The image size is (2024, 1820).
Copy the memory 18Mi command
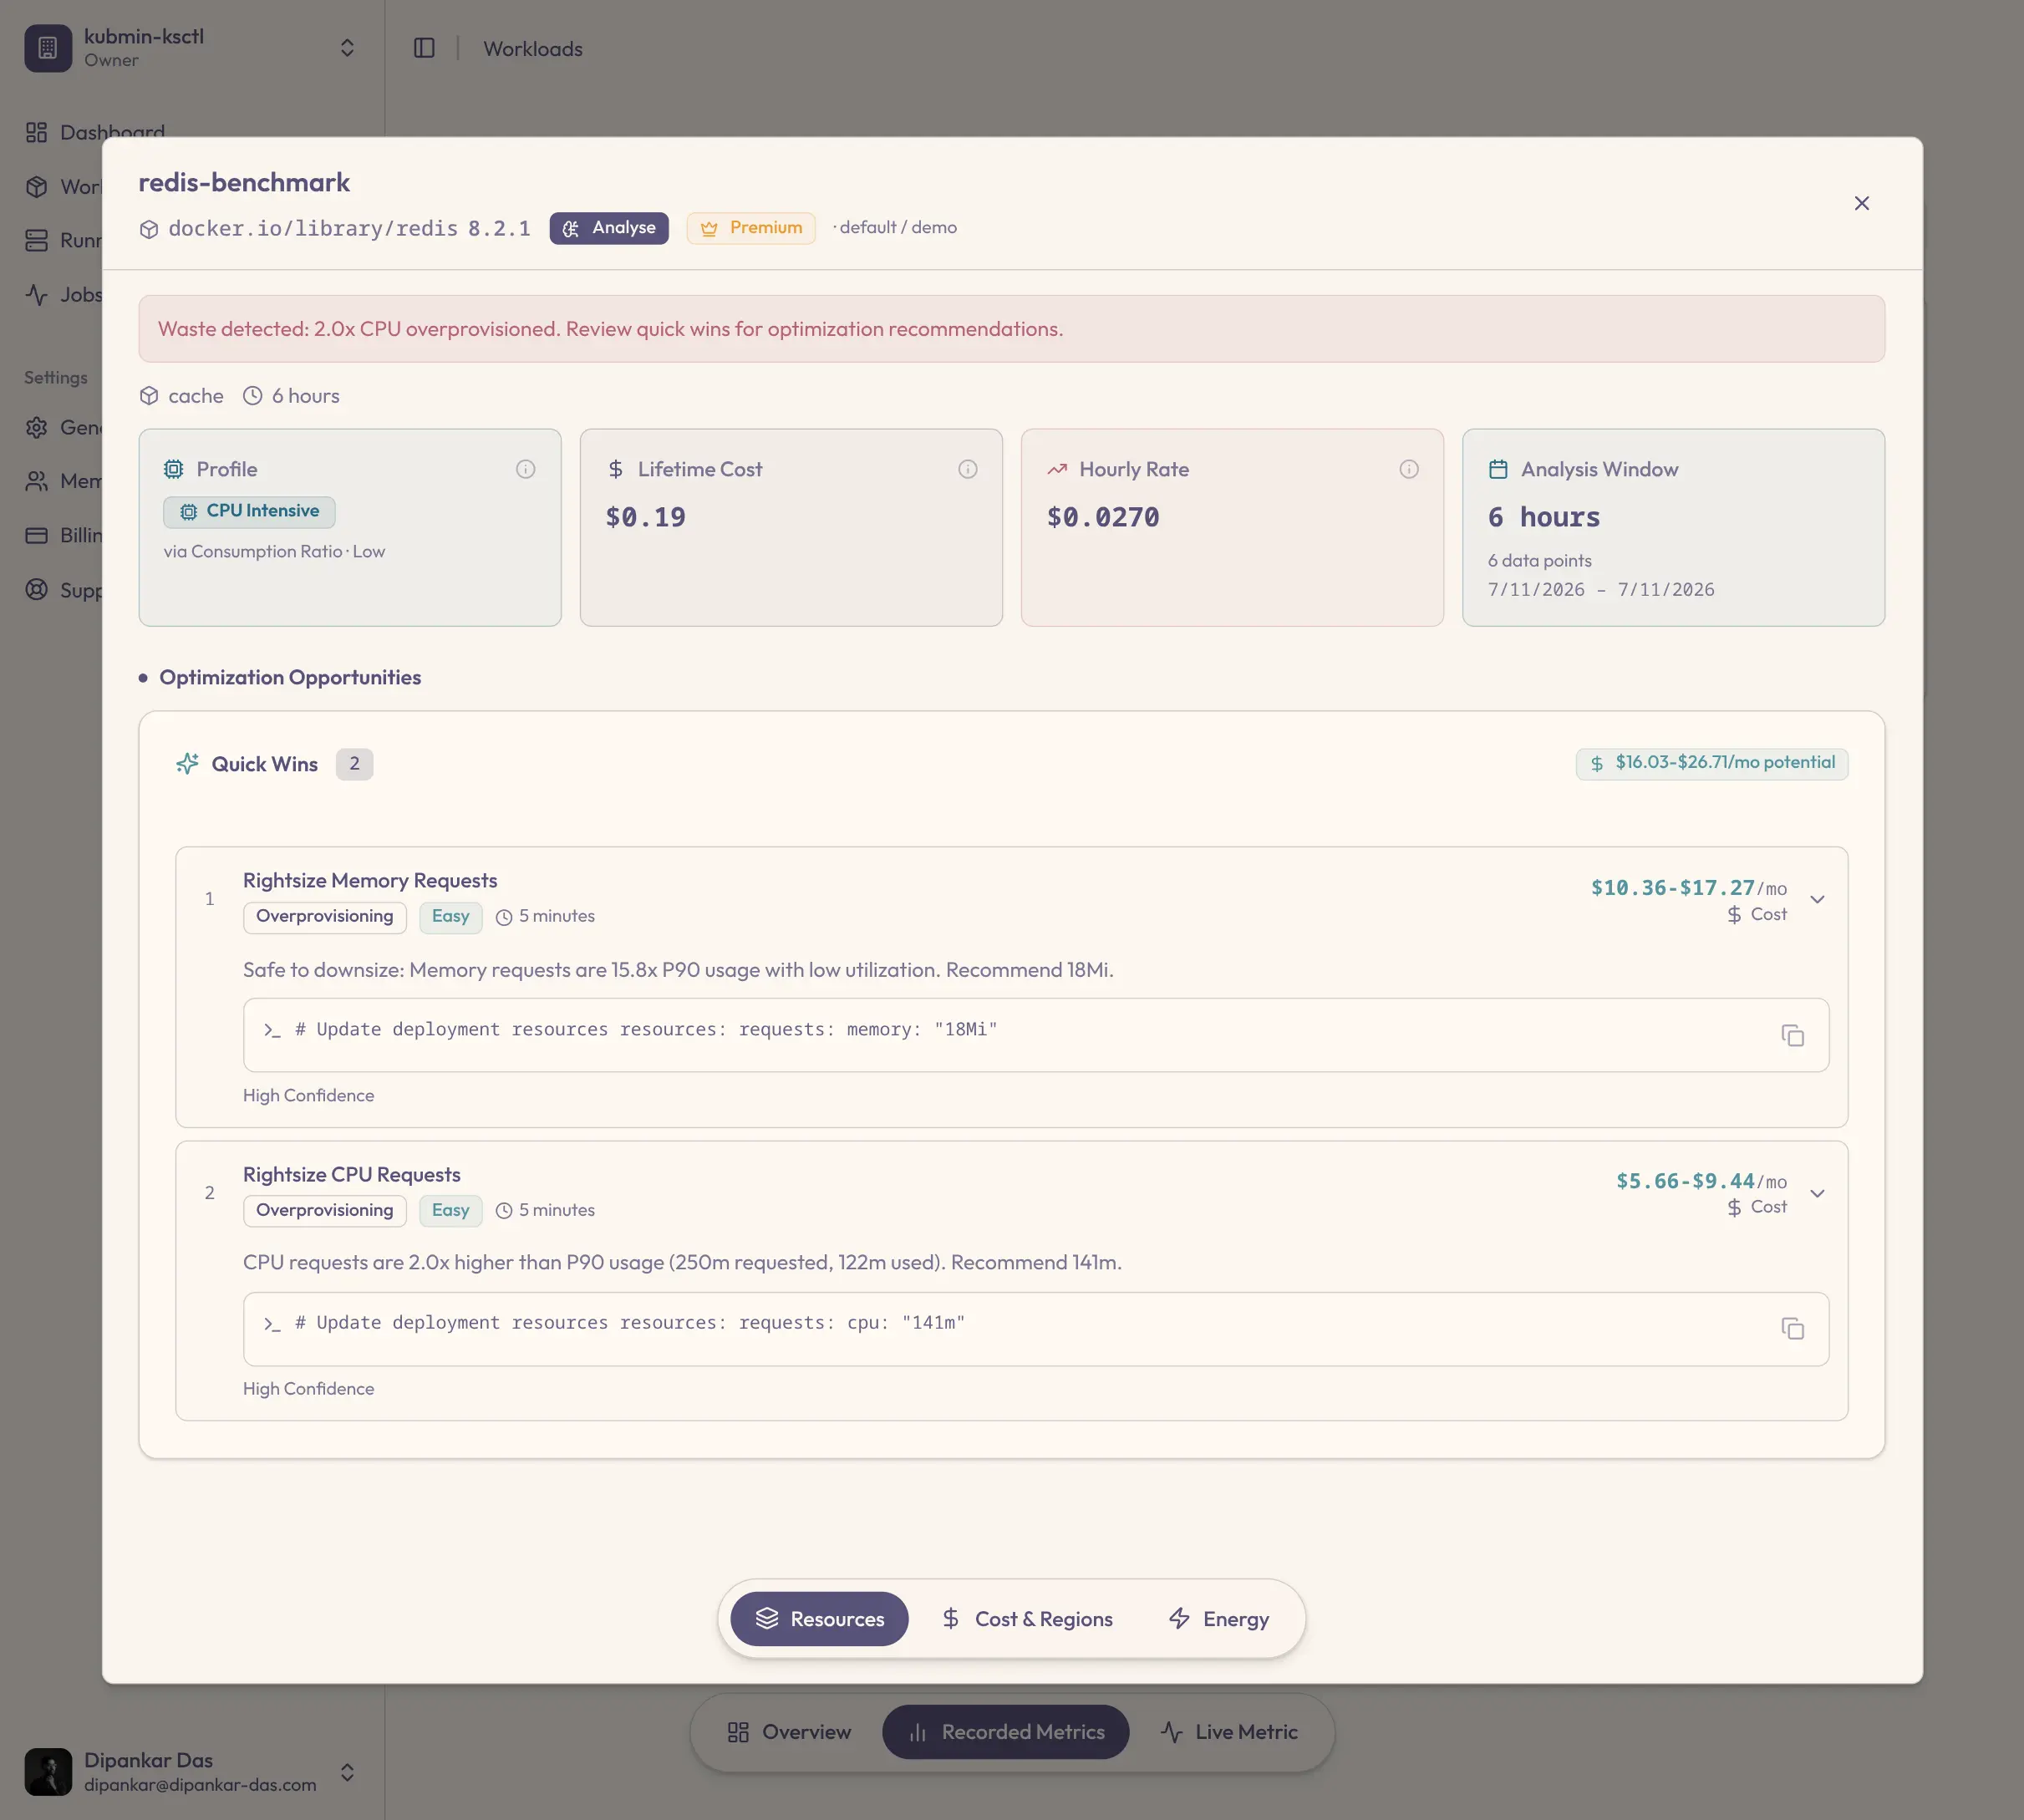point(1792,1035)
